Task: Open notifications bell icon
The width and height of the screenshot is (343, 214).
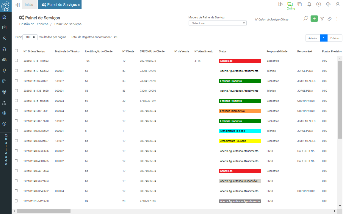Action: tap(309, 4)
